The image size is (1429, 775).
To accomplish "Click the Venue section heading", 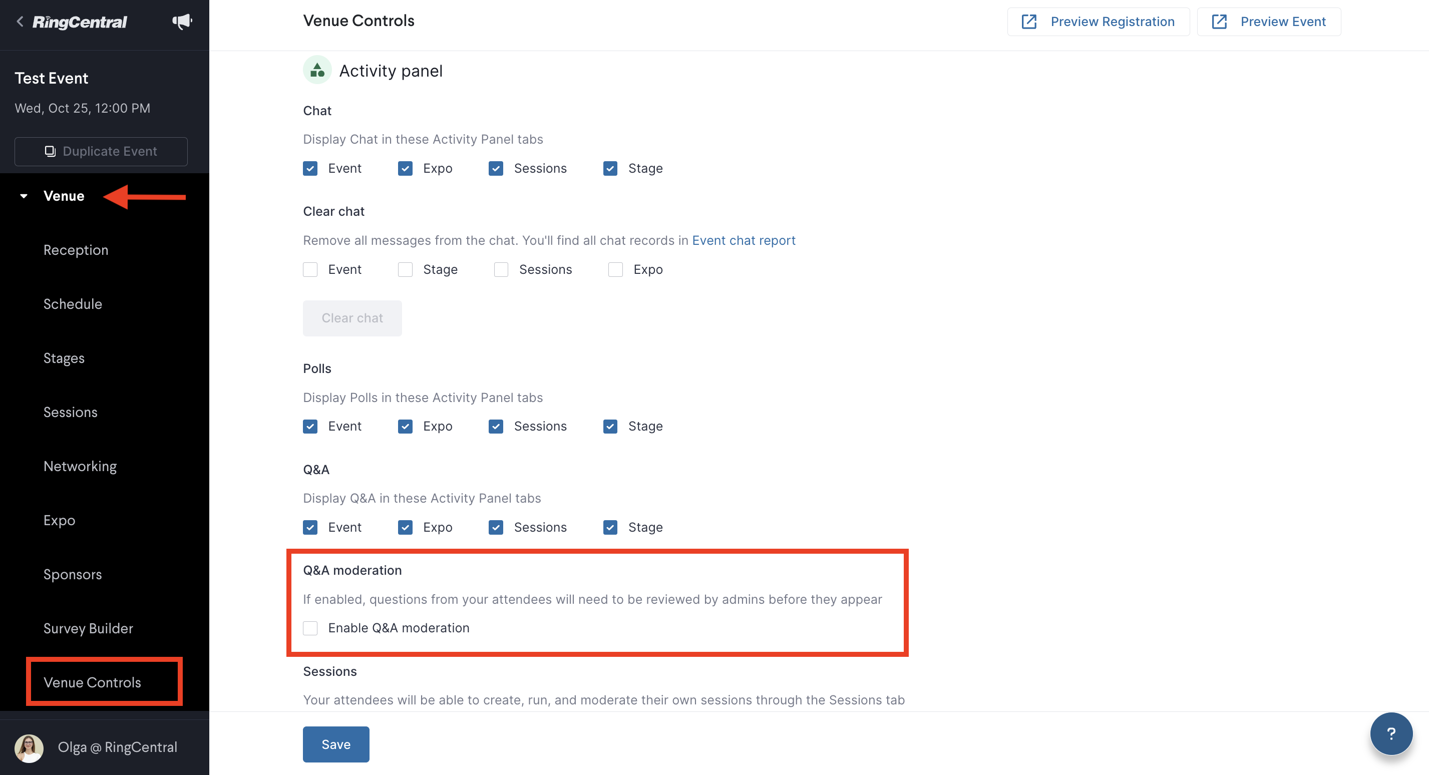I will 64,196.
